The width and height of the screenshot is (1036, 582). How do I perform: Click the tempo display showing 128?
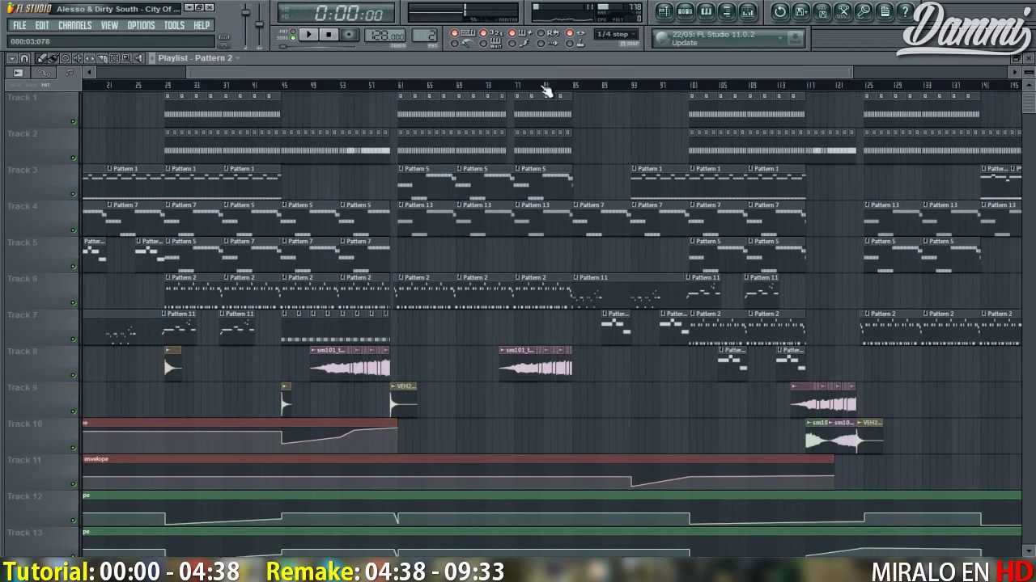385,35
